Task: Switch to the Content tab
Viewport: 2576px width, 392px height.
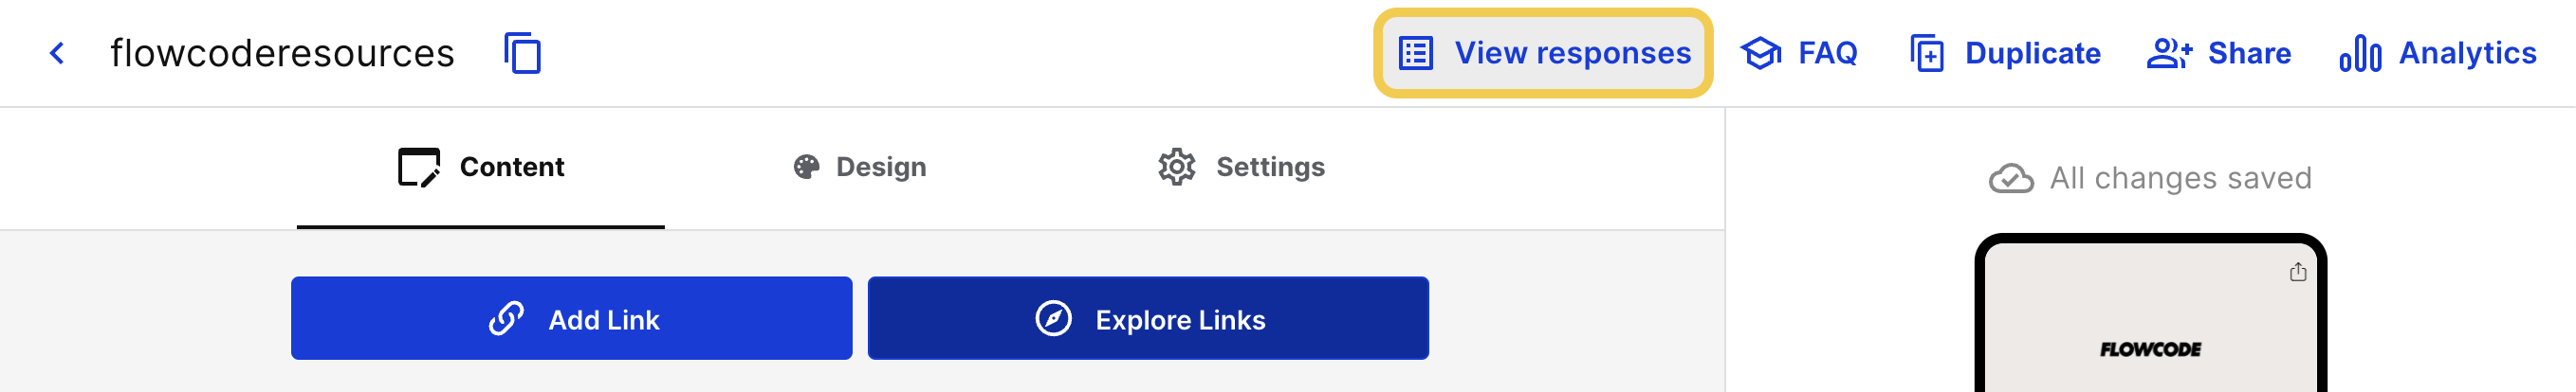Action: click(x=481, y=167)
